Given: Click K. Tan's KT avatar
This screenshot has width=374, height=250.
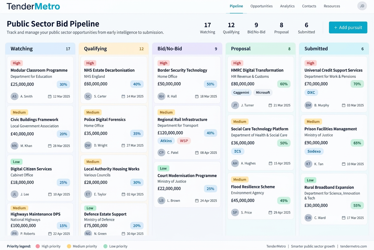Looking at the screenshot, I should [308, 164].
